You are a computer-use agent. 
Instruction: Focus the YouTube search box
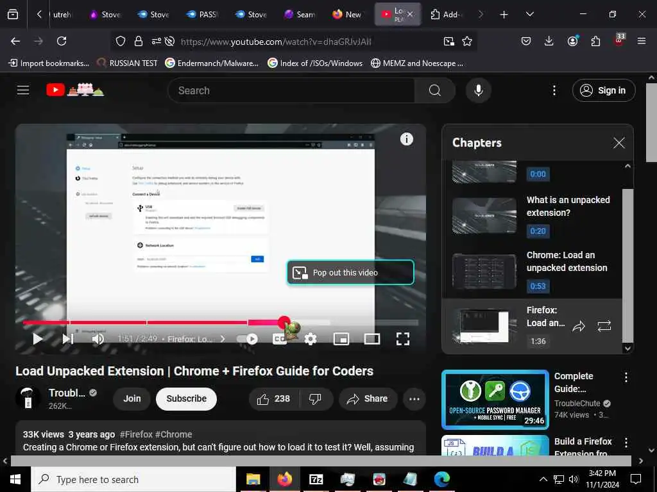click(x=291, y=90)
